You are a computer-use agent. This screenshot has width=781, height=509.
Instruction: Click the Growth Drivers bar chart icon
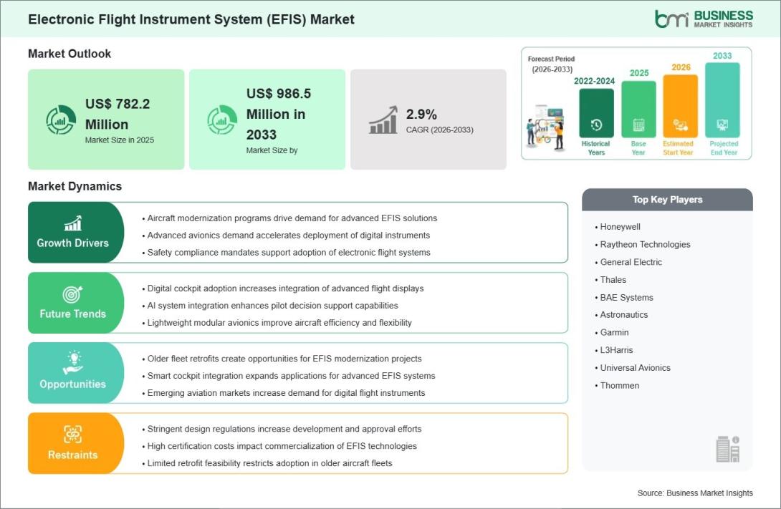click(x=72, y=223)
